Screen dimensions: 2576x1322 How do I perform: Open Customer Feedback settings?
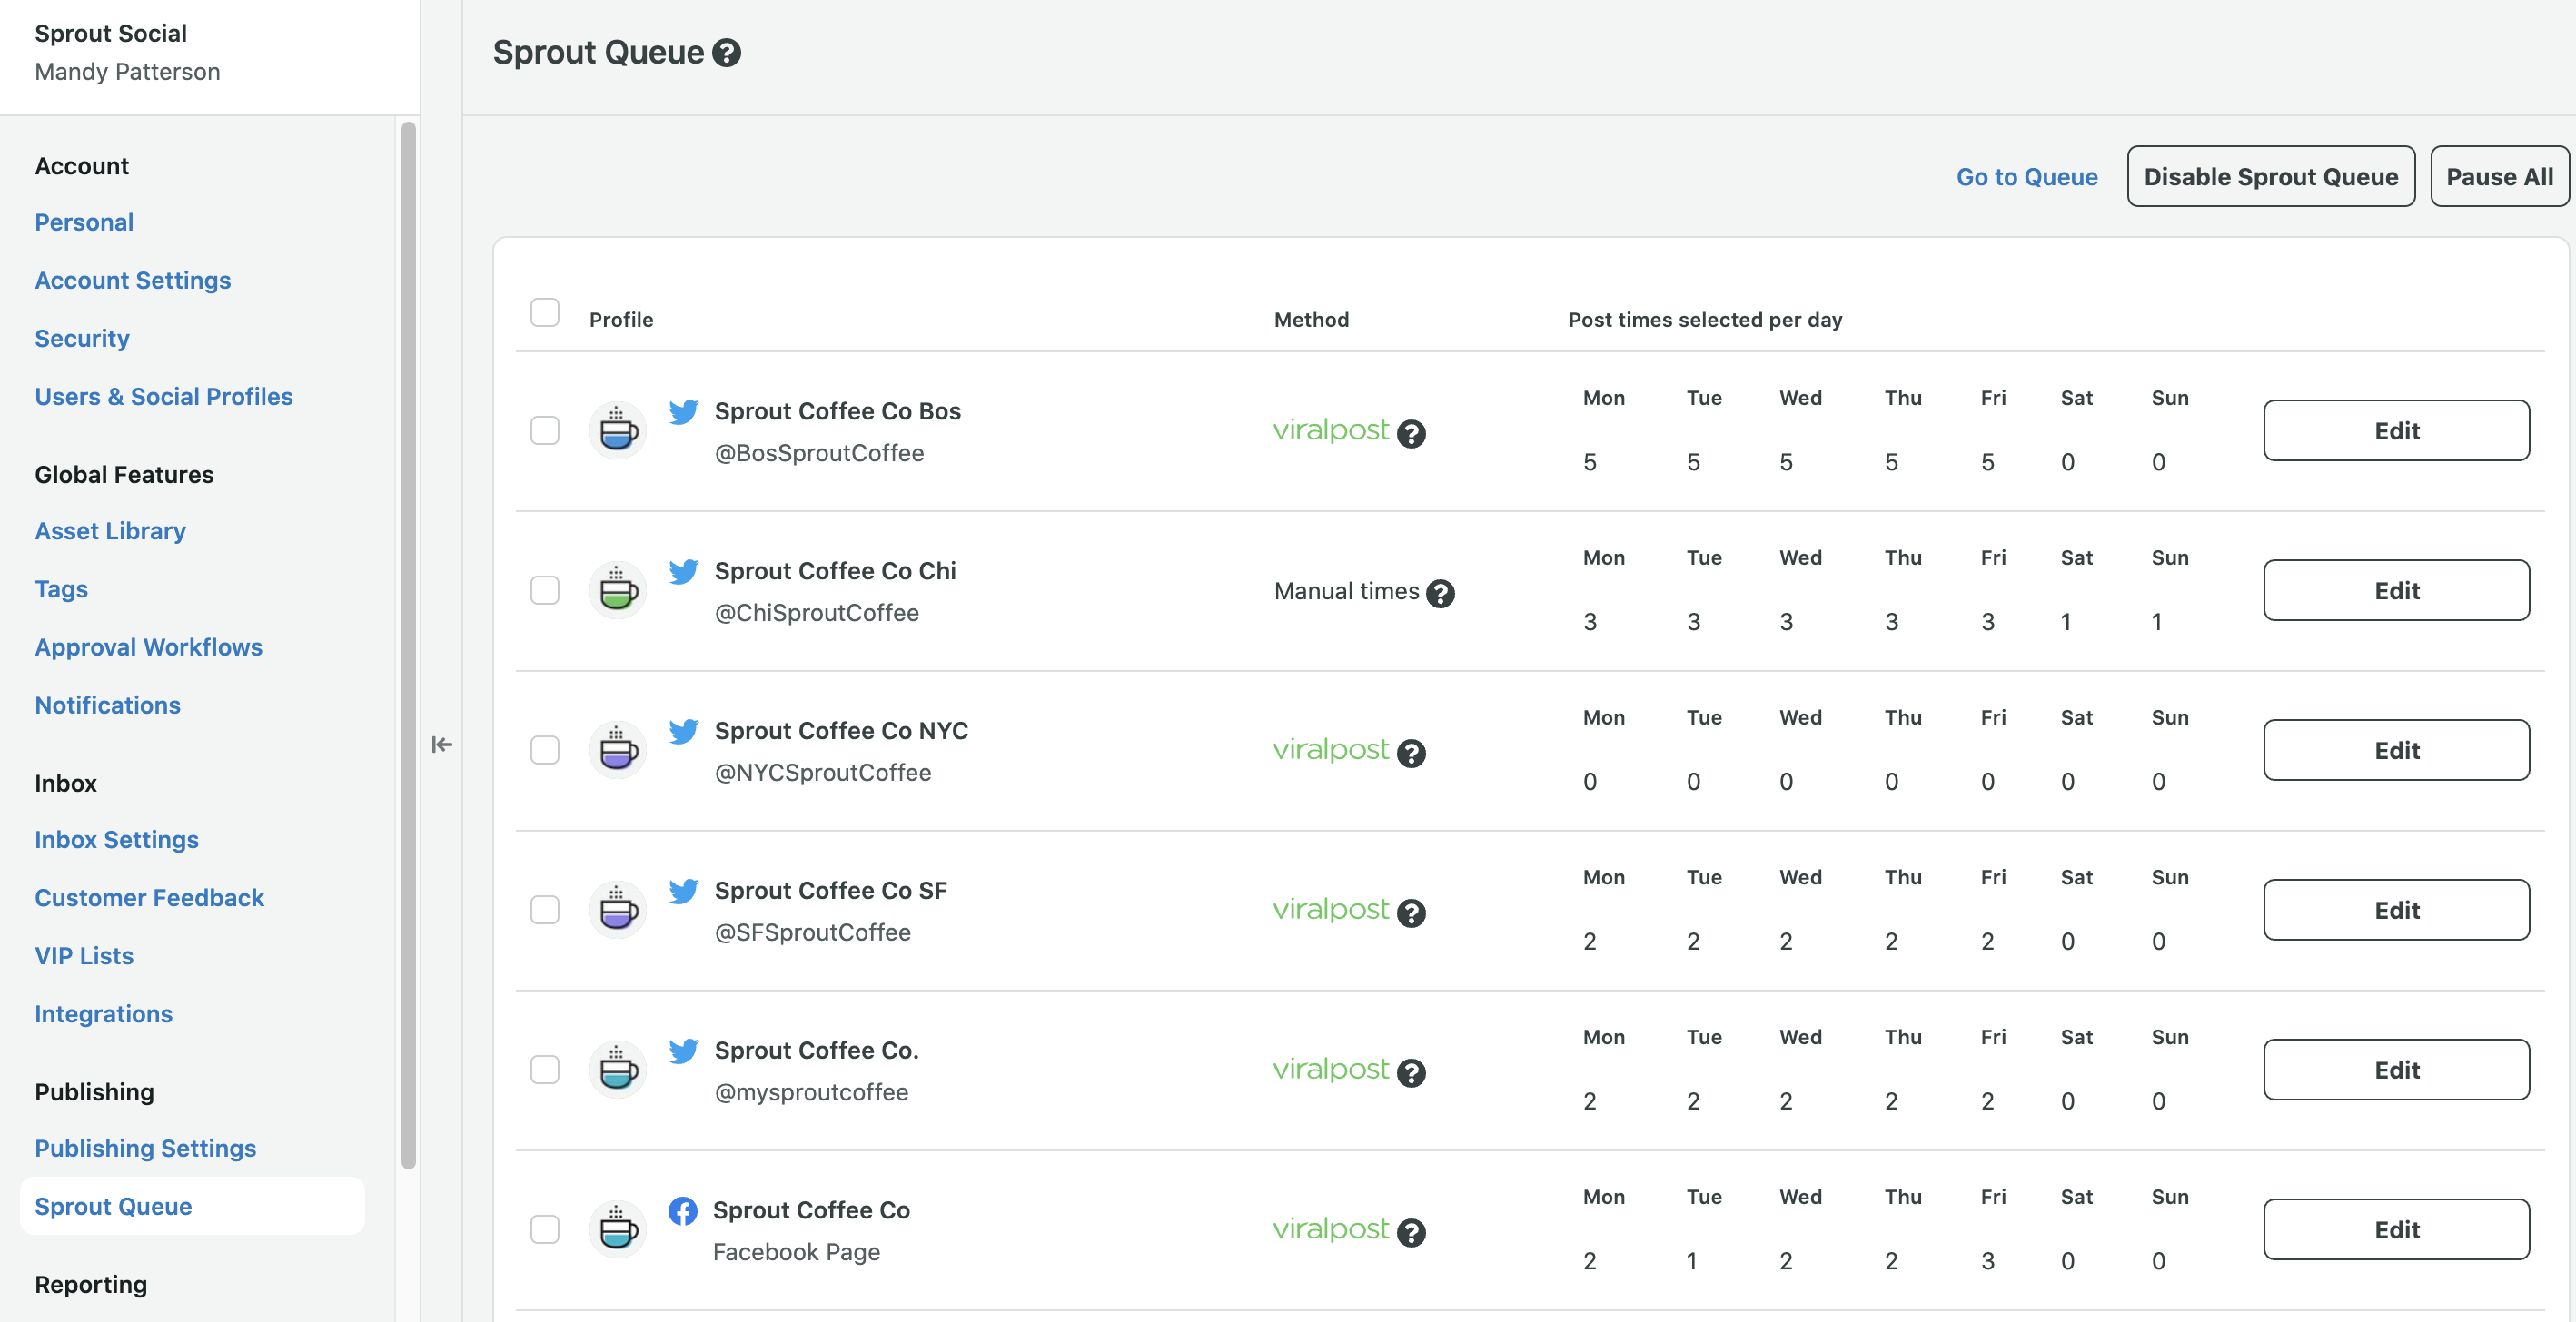coord(149,897)
